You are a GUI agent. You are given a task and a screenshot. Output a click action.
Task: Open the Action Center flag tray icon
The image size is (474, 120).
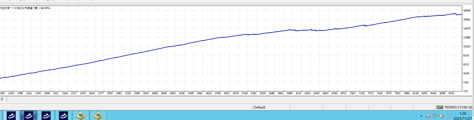click(x=428, y=116)
